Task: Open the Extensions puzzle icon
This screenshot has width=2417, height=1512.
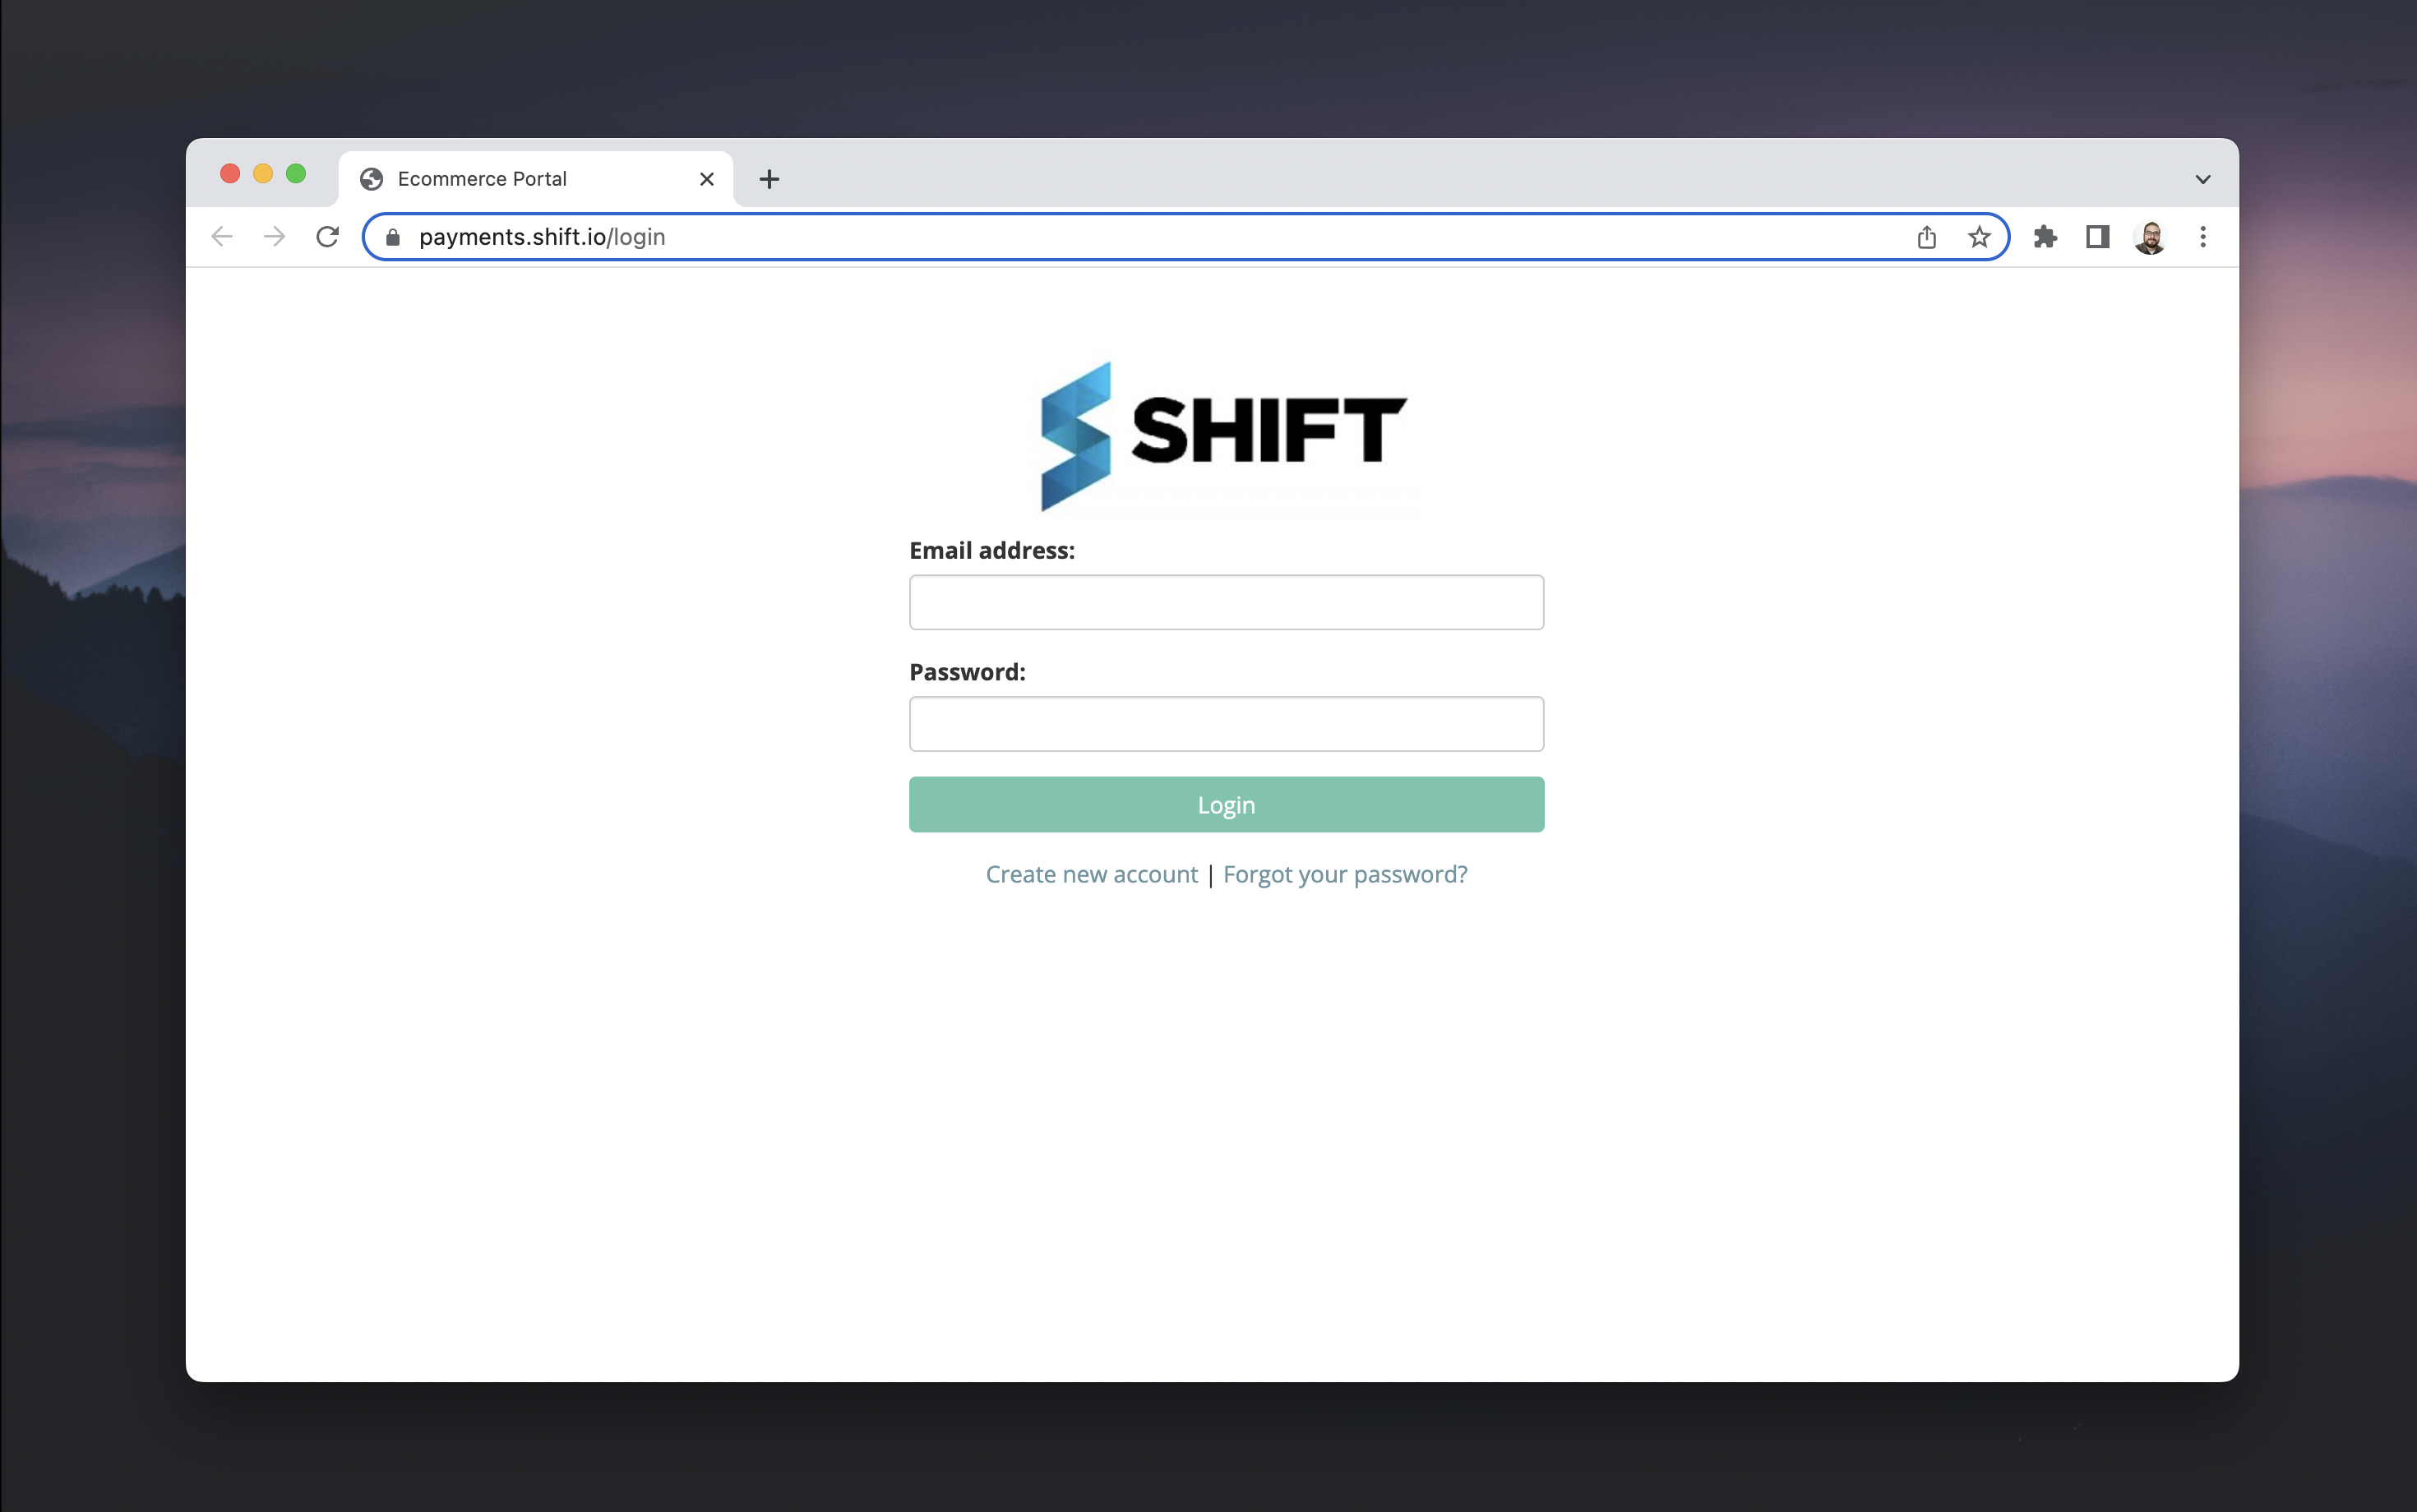Action: [2045, 237]
